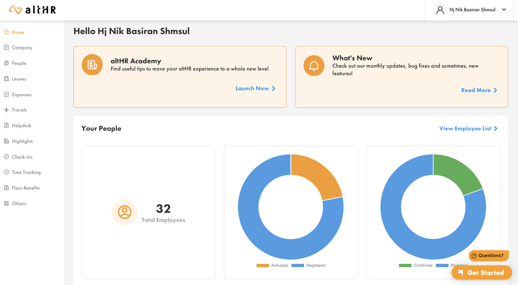Click the Get Started flag icon

click(x=460, y=272)
